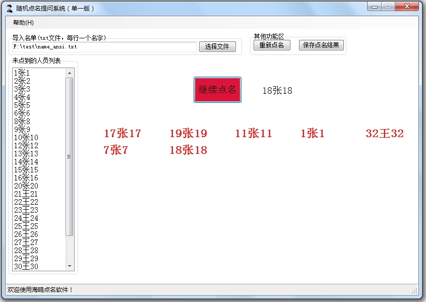Focus the file path input field
The width and height of the screenshot is (426, 302).
104,47
